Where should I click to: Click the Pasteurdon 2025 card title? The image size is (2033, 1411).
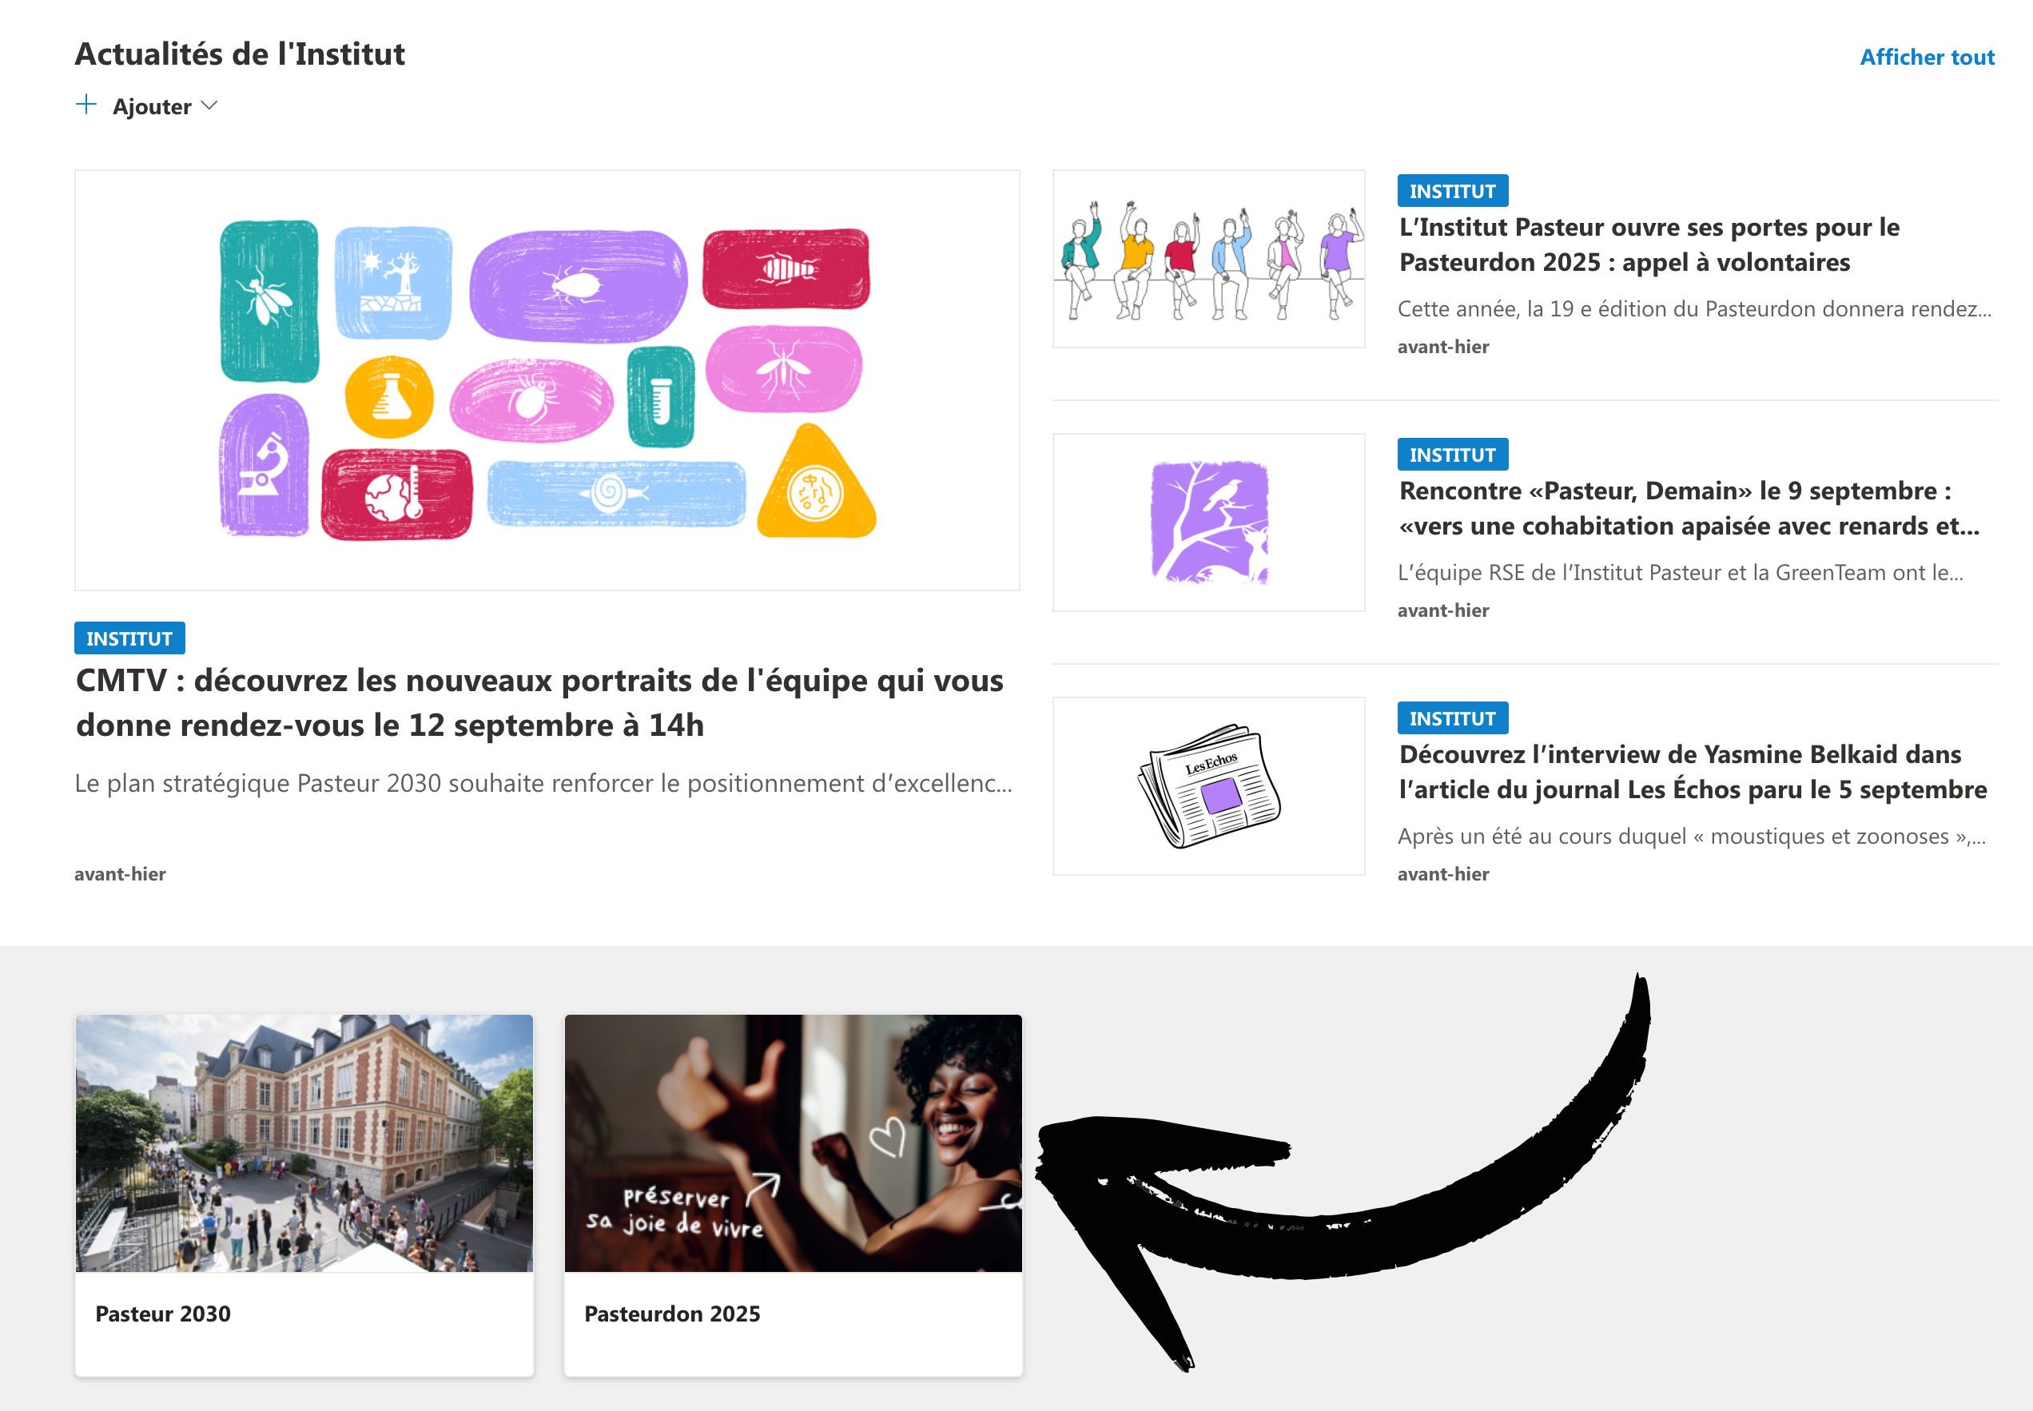pyautogui.click(x=672, y=1314)
